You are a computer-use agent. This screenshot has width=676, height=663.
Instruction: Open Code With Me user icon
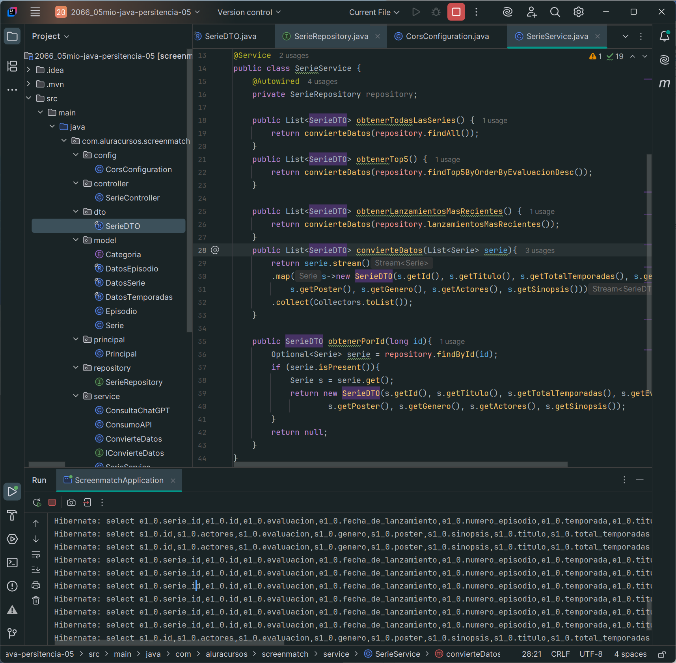click(x=532, y=12)
